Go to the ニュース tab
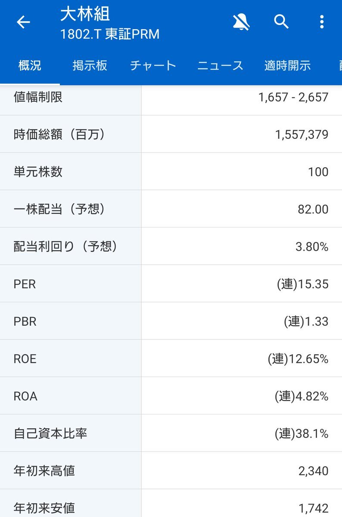The height and width of the screenshot is (517, 342). (x=220, y=65)
